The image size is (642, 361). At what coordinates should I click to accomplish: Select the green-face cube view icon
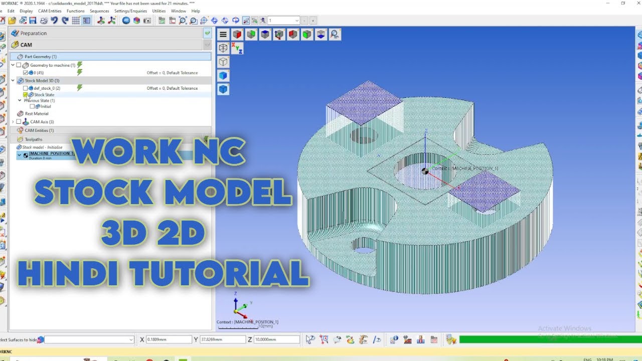point(251,35)
